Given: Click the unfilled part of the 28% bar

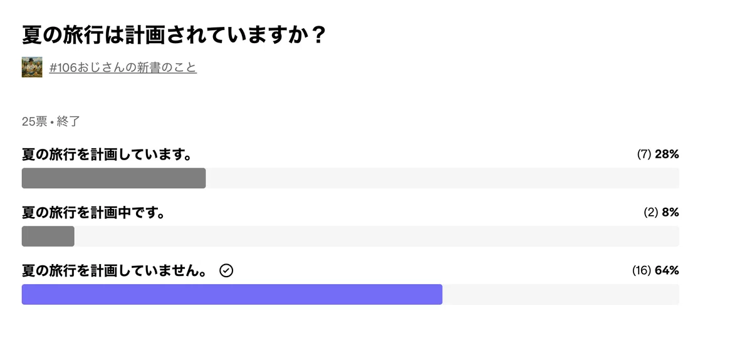Looking at the screenshot, I should point(442,178).
